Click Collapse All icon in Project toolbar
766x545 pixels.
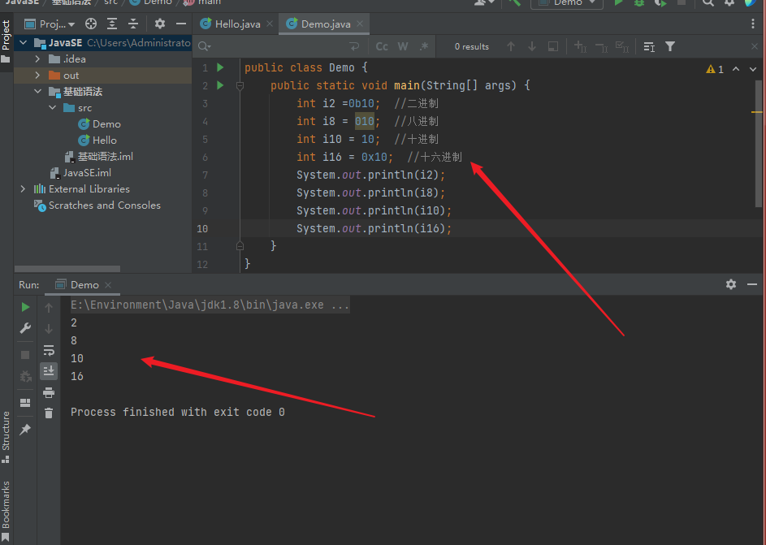coord(133,24)
